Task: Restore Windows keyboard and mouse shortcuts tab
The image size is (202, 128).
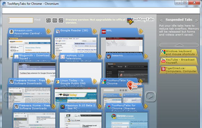Action: click(179, 53)
